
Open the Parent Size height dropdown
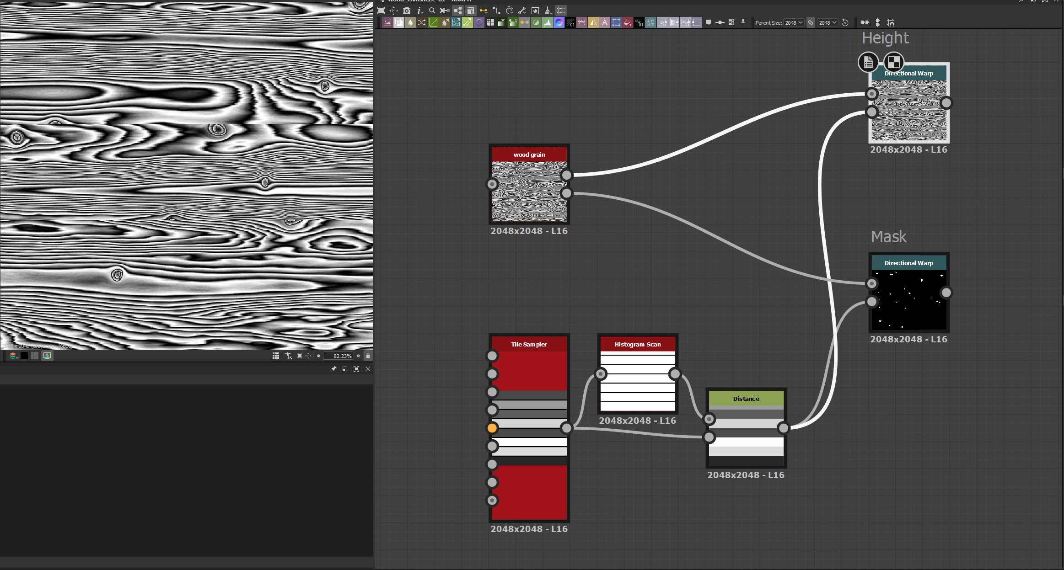coord(828,22)
